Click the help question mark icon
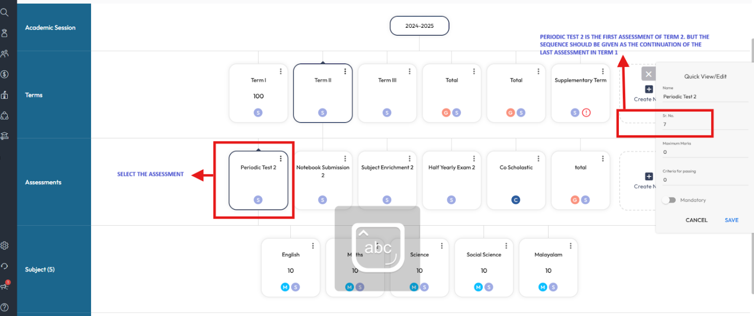The width and height of the screenshot is (754, 316). click(5, 308)
